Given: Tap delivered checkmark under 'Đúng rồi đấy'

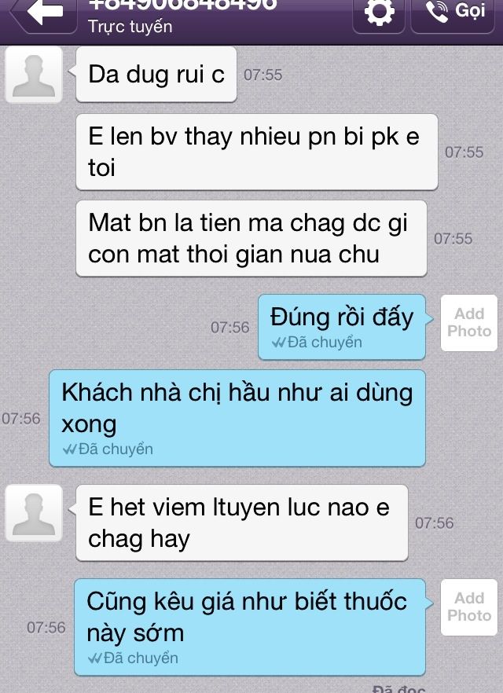Looking at the screenshot, I should click(x=278, y=343).
